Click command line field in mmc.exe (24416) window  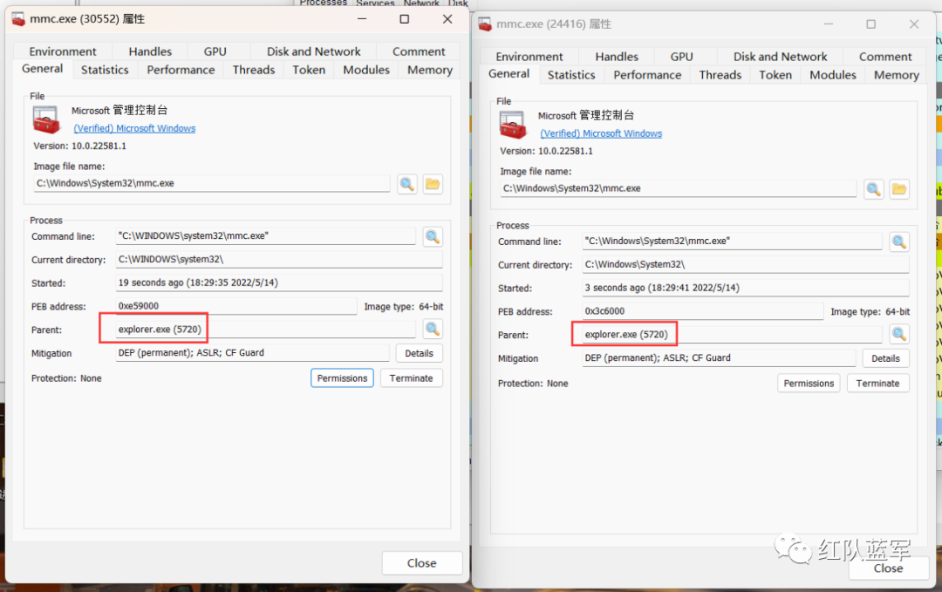tap(732, 242)
